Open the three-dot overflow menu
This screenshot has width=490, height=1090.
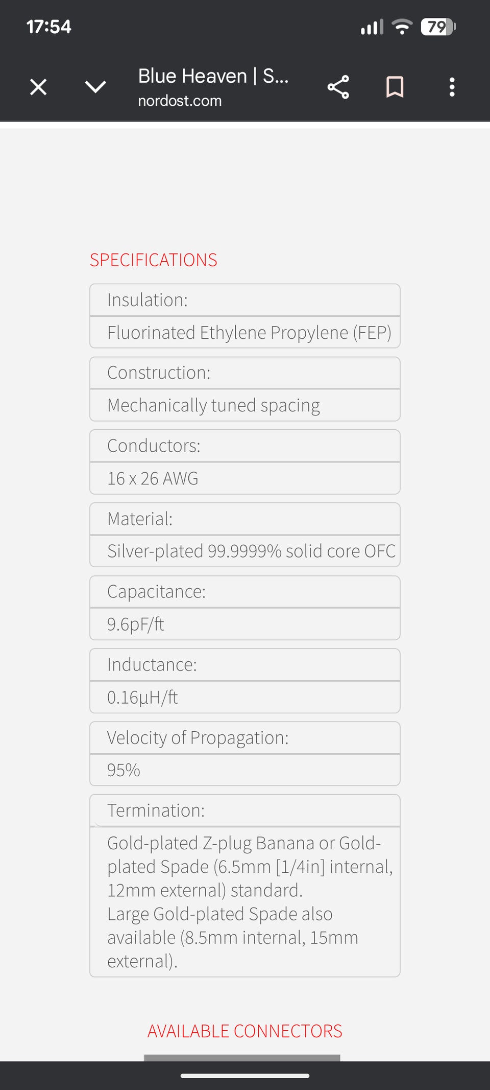[x=452, y=87]
